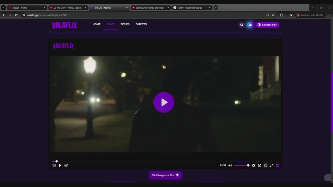
Task: Click Confirmer votre identité profile button
Action: tap(310, 15)
